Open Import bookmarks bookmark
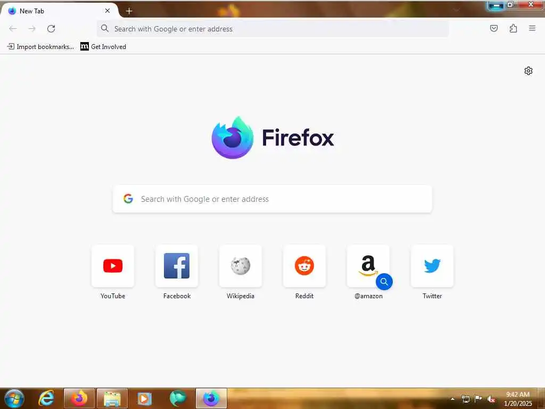The height and width of the screenshot is (409, 545). coord(40,47)
